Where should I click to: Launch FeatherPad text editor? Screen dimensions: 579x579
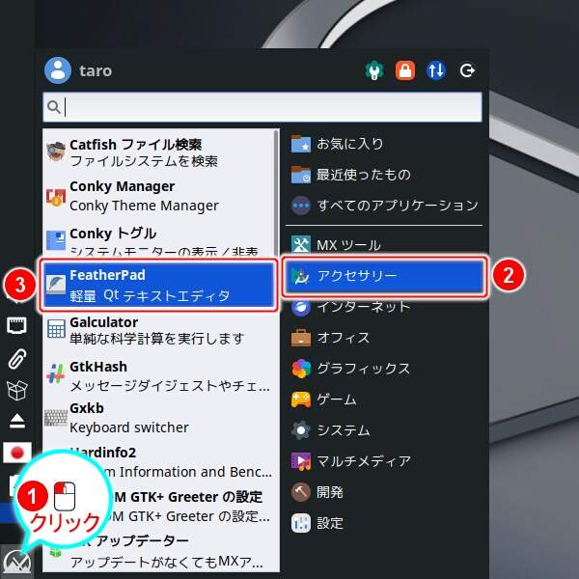pos(157,285)
